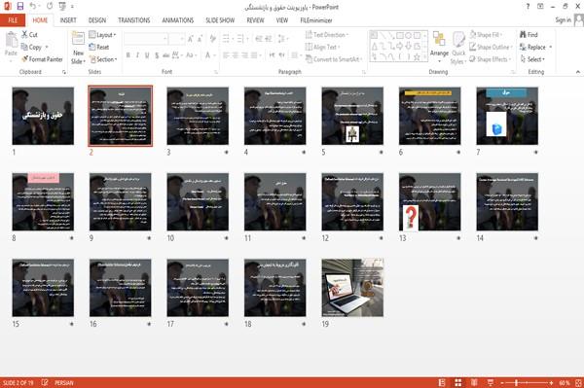584x388 pixels.
Task: Select slide 1 thumbnail
Action: point(43,116)
